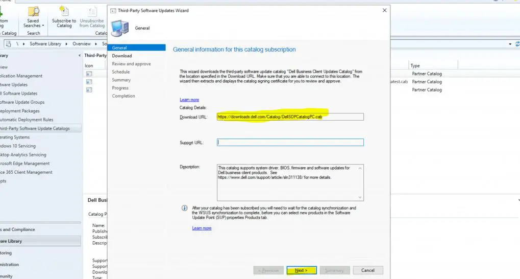Select the General step in wizard sidebar
This screenshot has height=279, width=520.
(119, 48)
